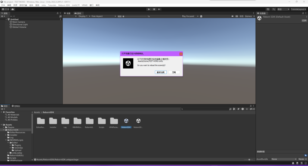Toggle the 状态 (Stats) button in Game view
This screenshot has width=308, height=166.
(x=241, y=16)
